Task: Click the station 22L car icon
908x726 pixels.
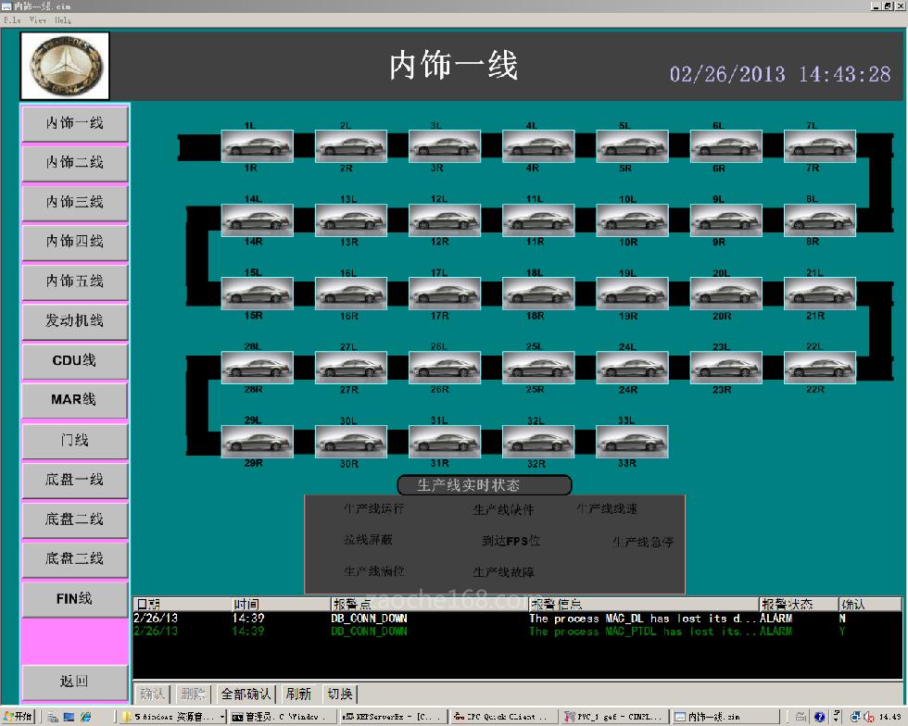Action: (819, 368)
